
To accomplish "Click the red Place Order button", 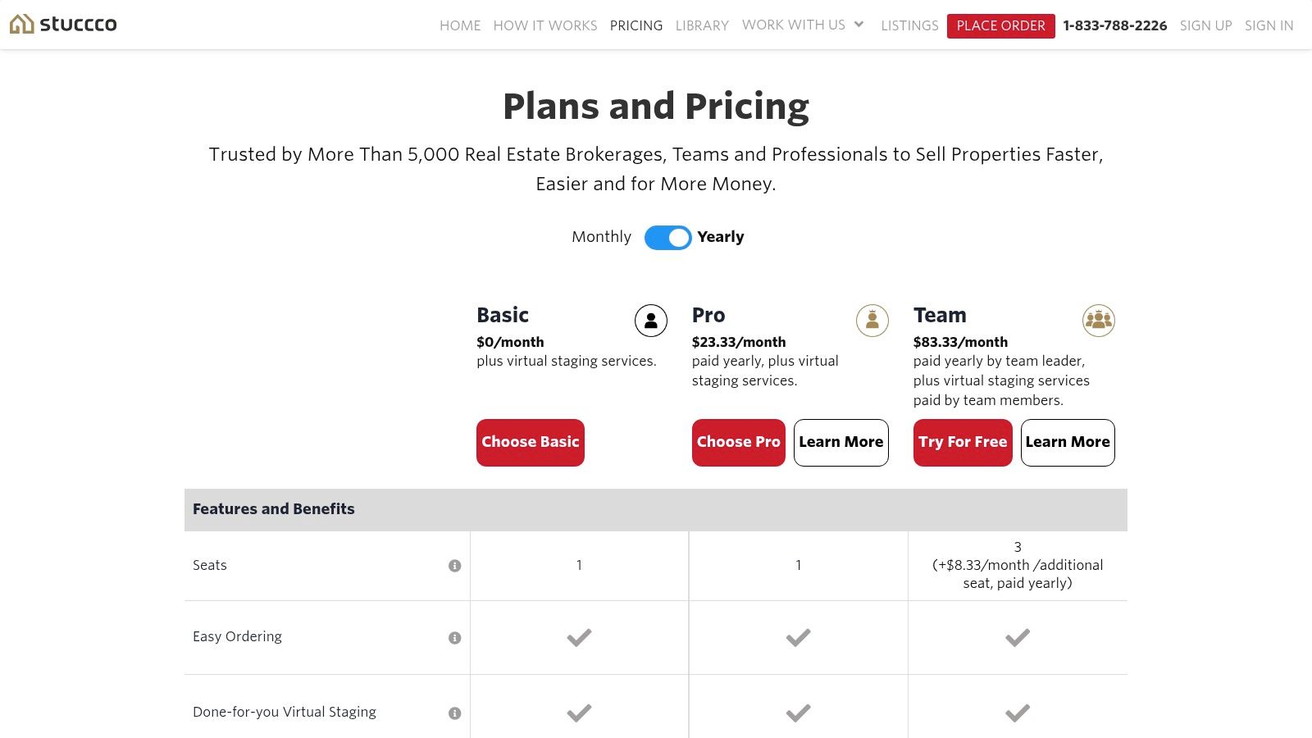I will click(1000, 25).
